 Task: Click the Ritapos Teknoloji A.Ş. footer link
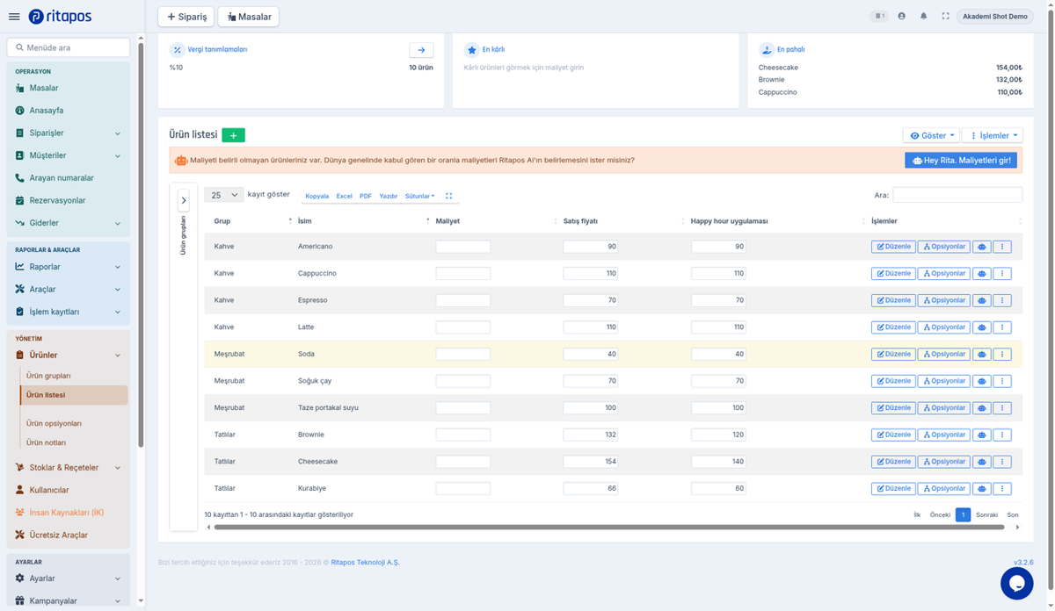point(365,563)
